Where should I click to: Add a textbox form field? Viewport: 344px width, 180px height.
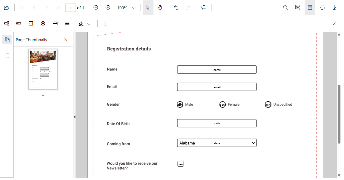tap(7, 23)
